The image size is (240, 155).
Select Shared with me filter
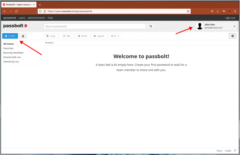pos(12,57)
